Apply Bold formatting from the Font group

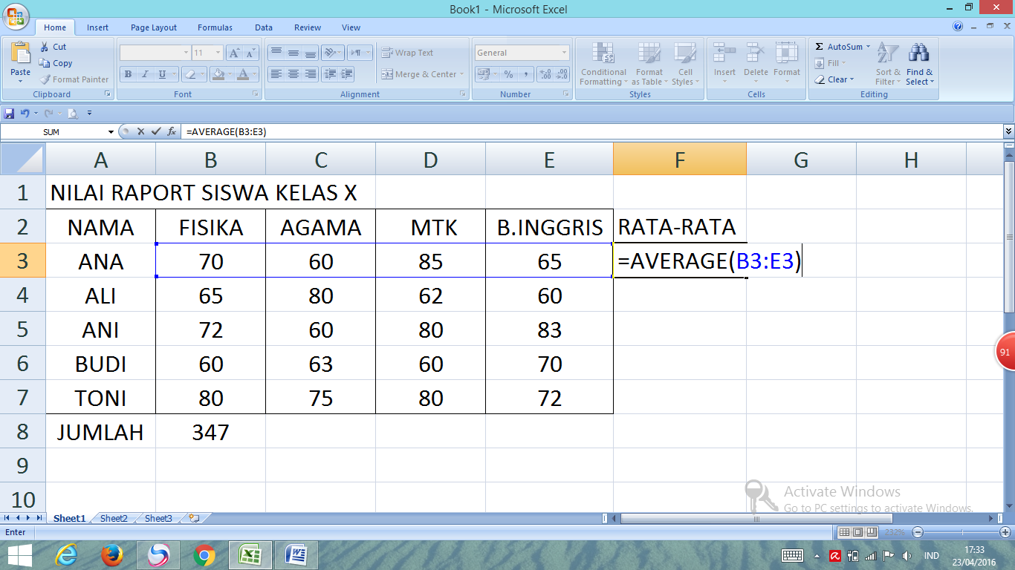(x=128, y=74)
